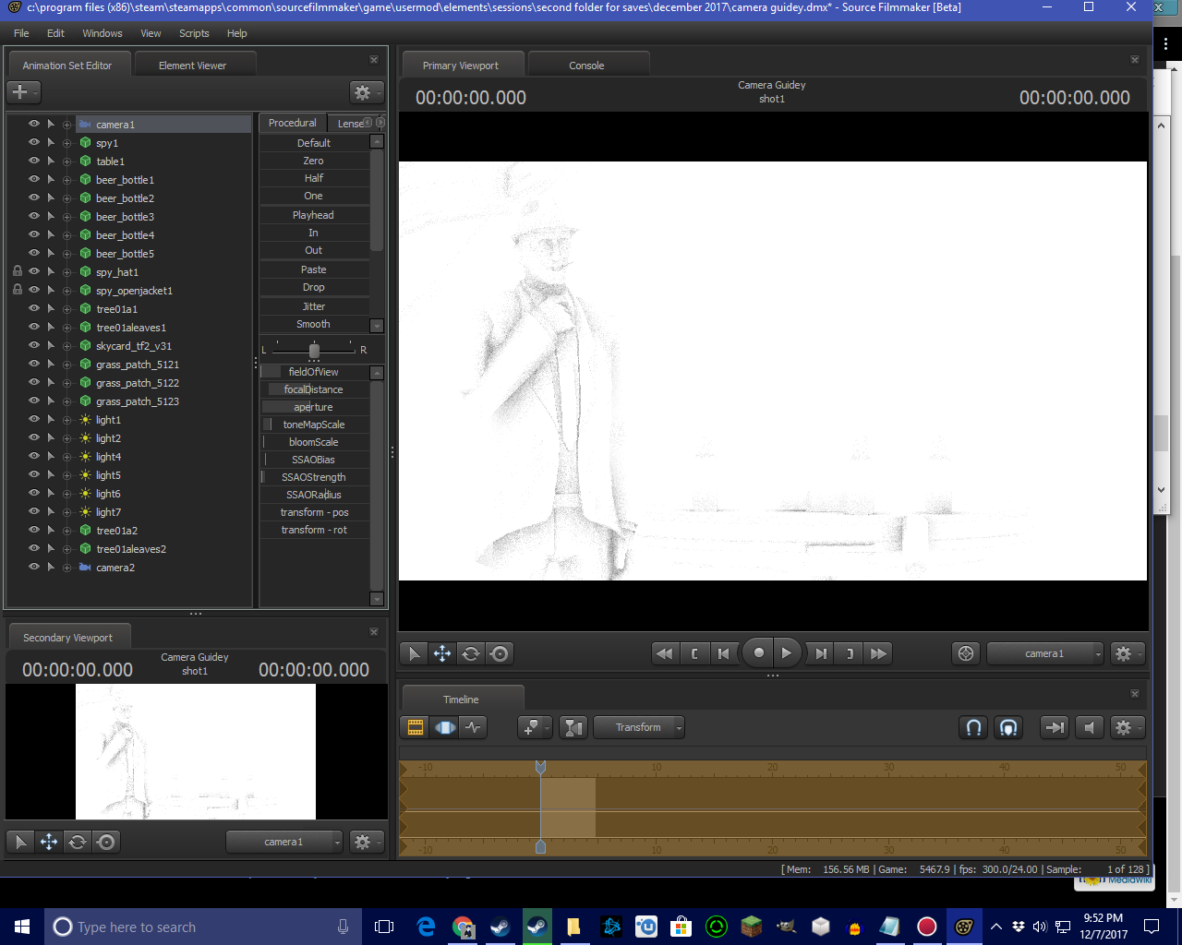Mute audio with the timeline speaker icon

point(1090,727)
